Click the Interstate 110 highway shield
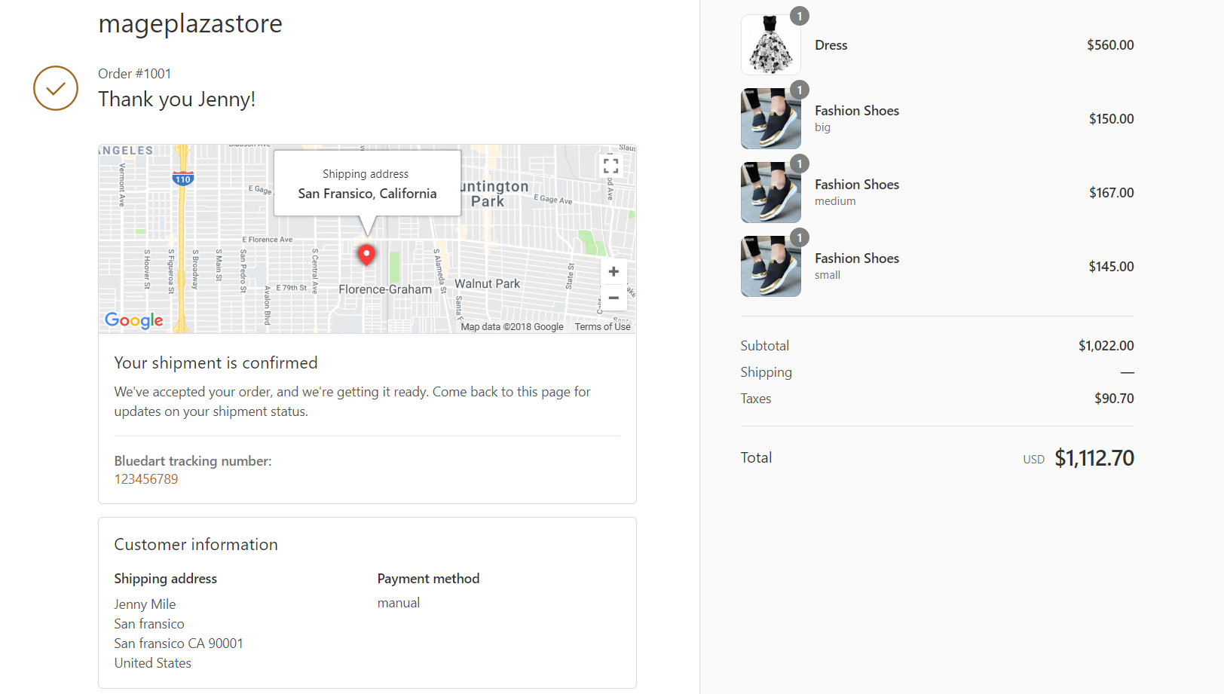 point(182,179)
